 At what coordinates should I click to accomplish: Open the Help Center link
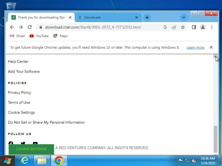(x=18, y=61)
